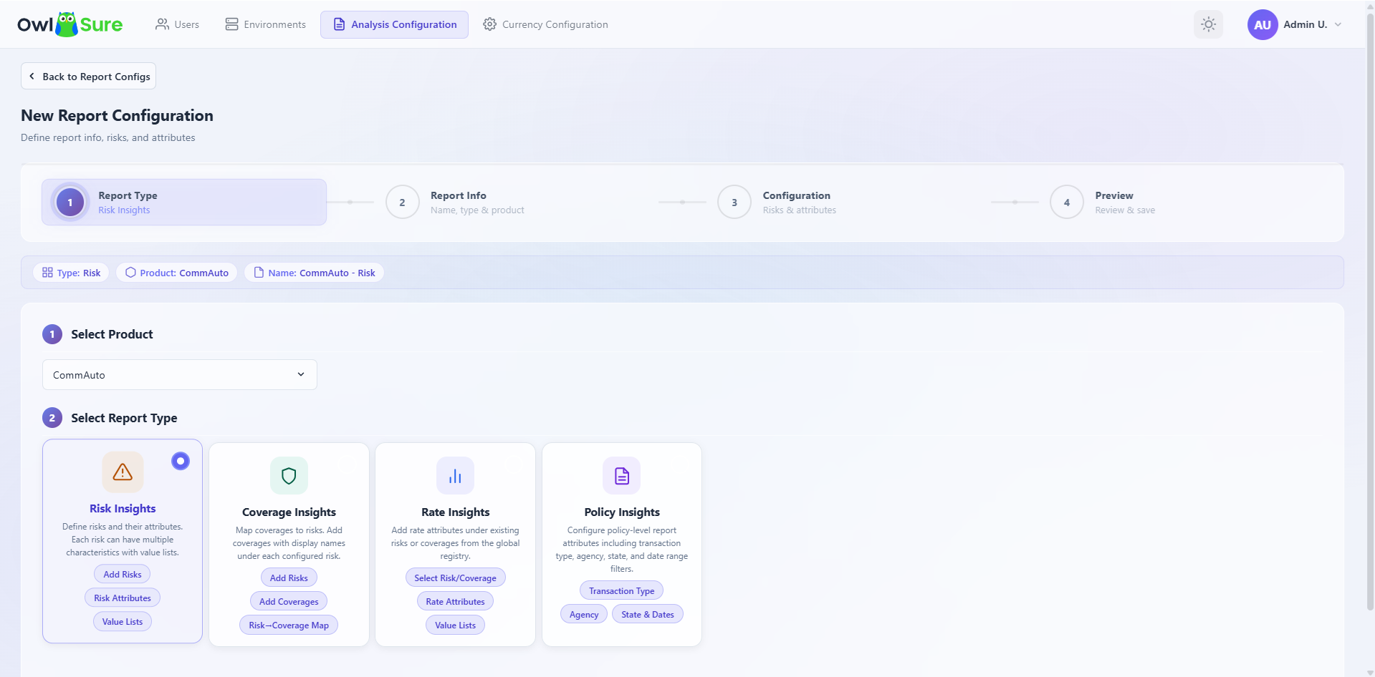Click the grid icon in Type: Risk chip
Image resolution: width=1375 pixels, height=677 pixels.
47,273
